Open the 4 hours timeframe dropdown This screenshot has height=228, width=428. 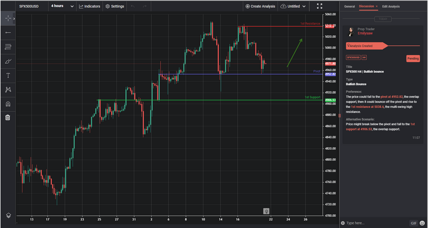click(62, 6)
